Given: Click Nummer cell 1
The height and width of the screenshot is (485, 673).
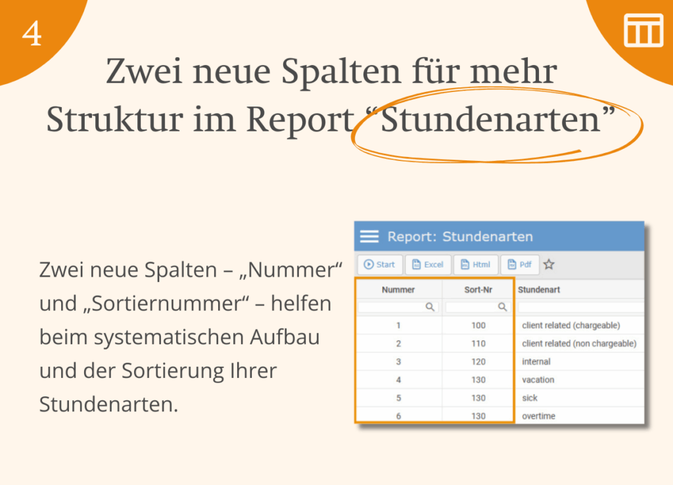Looking at the screenshot, I should pyautogui.click(x=398, y=325).
